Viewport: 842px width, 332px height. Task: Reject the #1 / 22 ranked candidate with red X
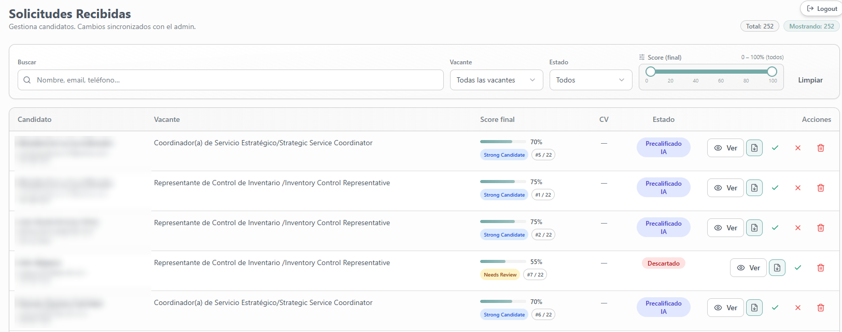(798, 188)
